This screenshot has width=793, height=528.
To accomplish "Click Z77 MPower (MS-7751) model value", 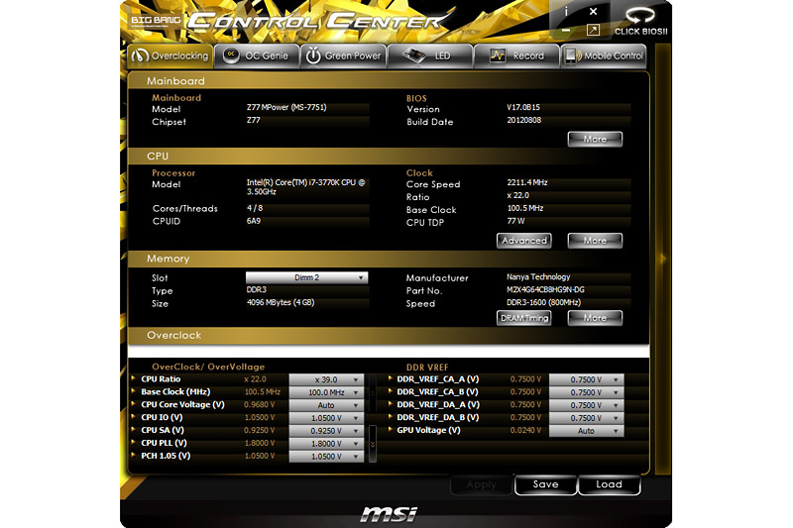I will 286,107.
